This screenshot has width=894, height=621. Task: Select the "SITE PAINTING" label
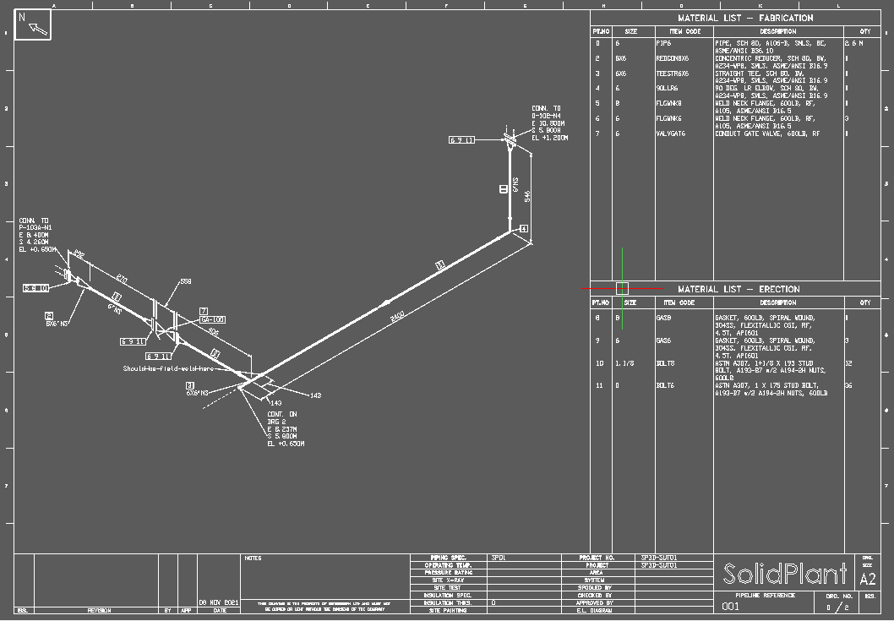pos(448,611)
